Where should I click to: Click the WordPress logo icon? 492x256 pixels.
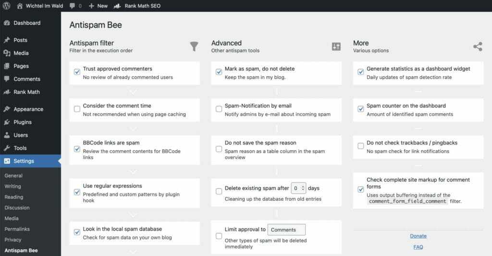[7, 6]
